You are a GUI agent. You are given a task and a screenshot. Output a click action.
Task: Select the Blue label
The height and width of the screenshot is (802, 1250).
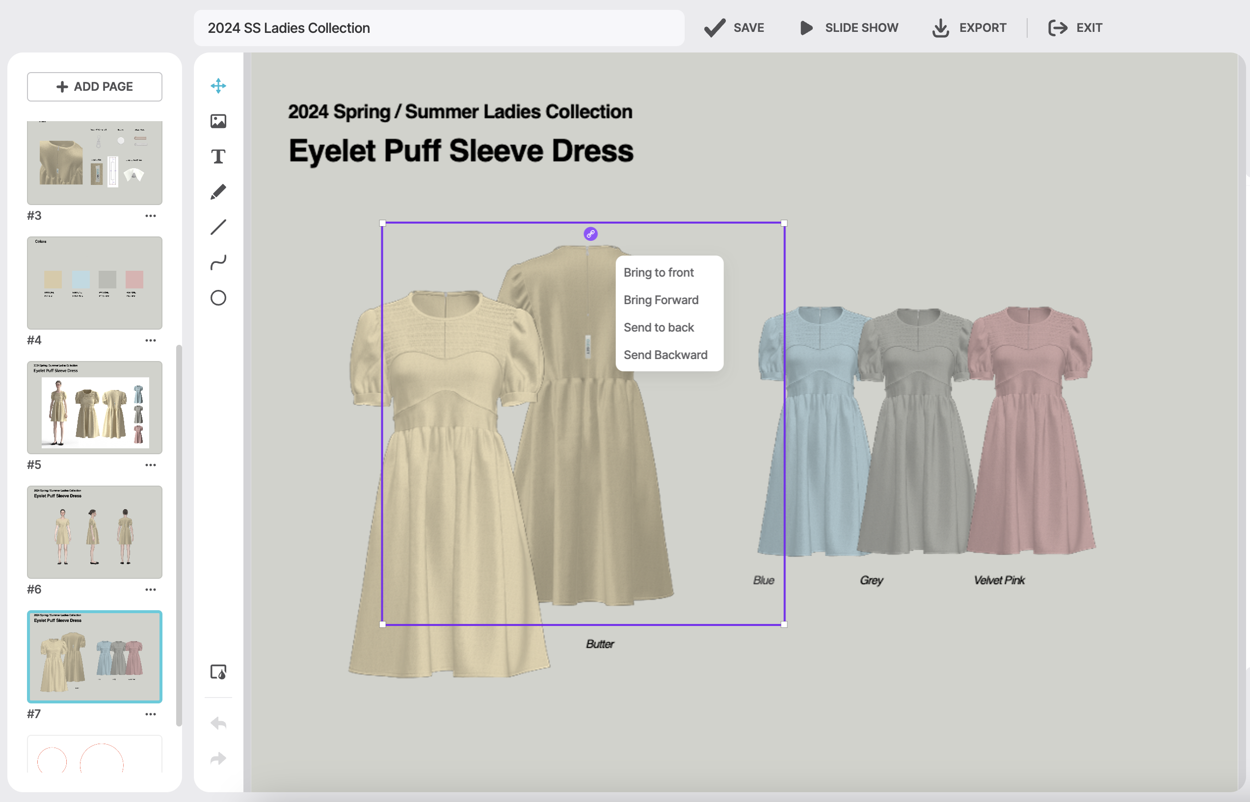[x=763, y=580]
